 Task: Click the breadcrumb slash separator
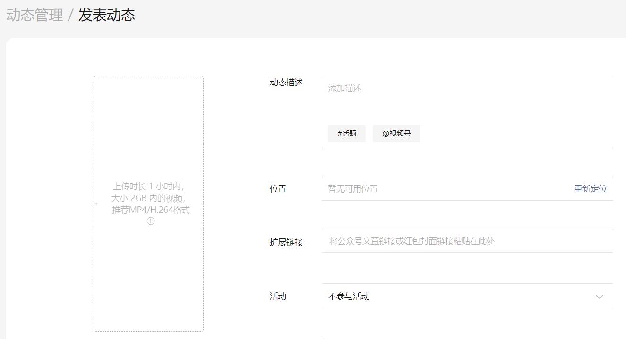coord(70,15)
